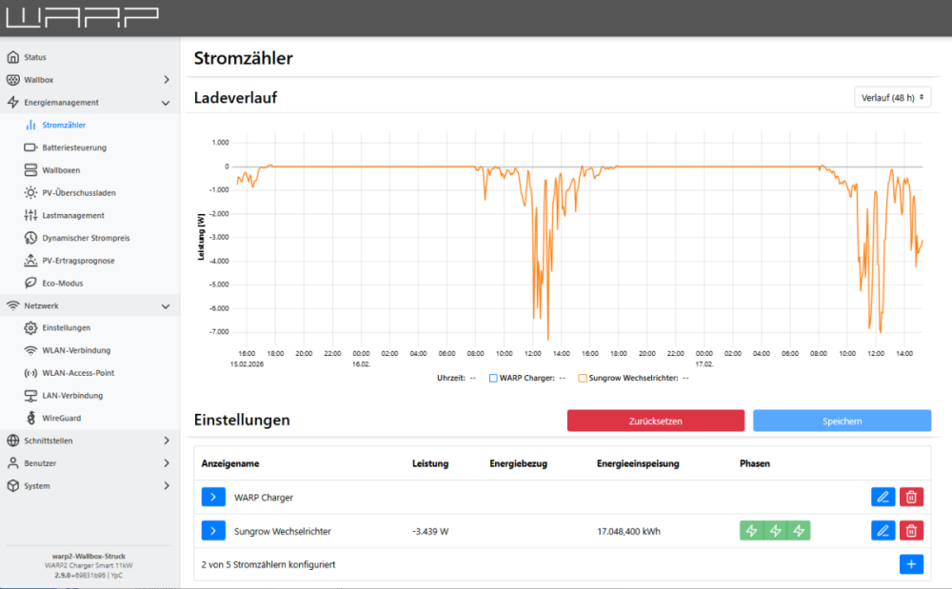Edit the WARP Charger meter entry
Screen dimensions: 952x589
(883, 496)
